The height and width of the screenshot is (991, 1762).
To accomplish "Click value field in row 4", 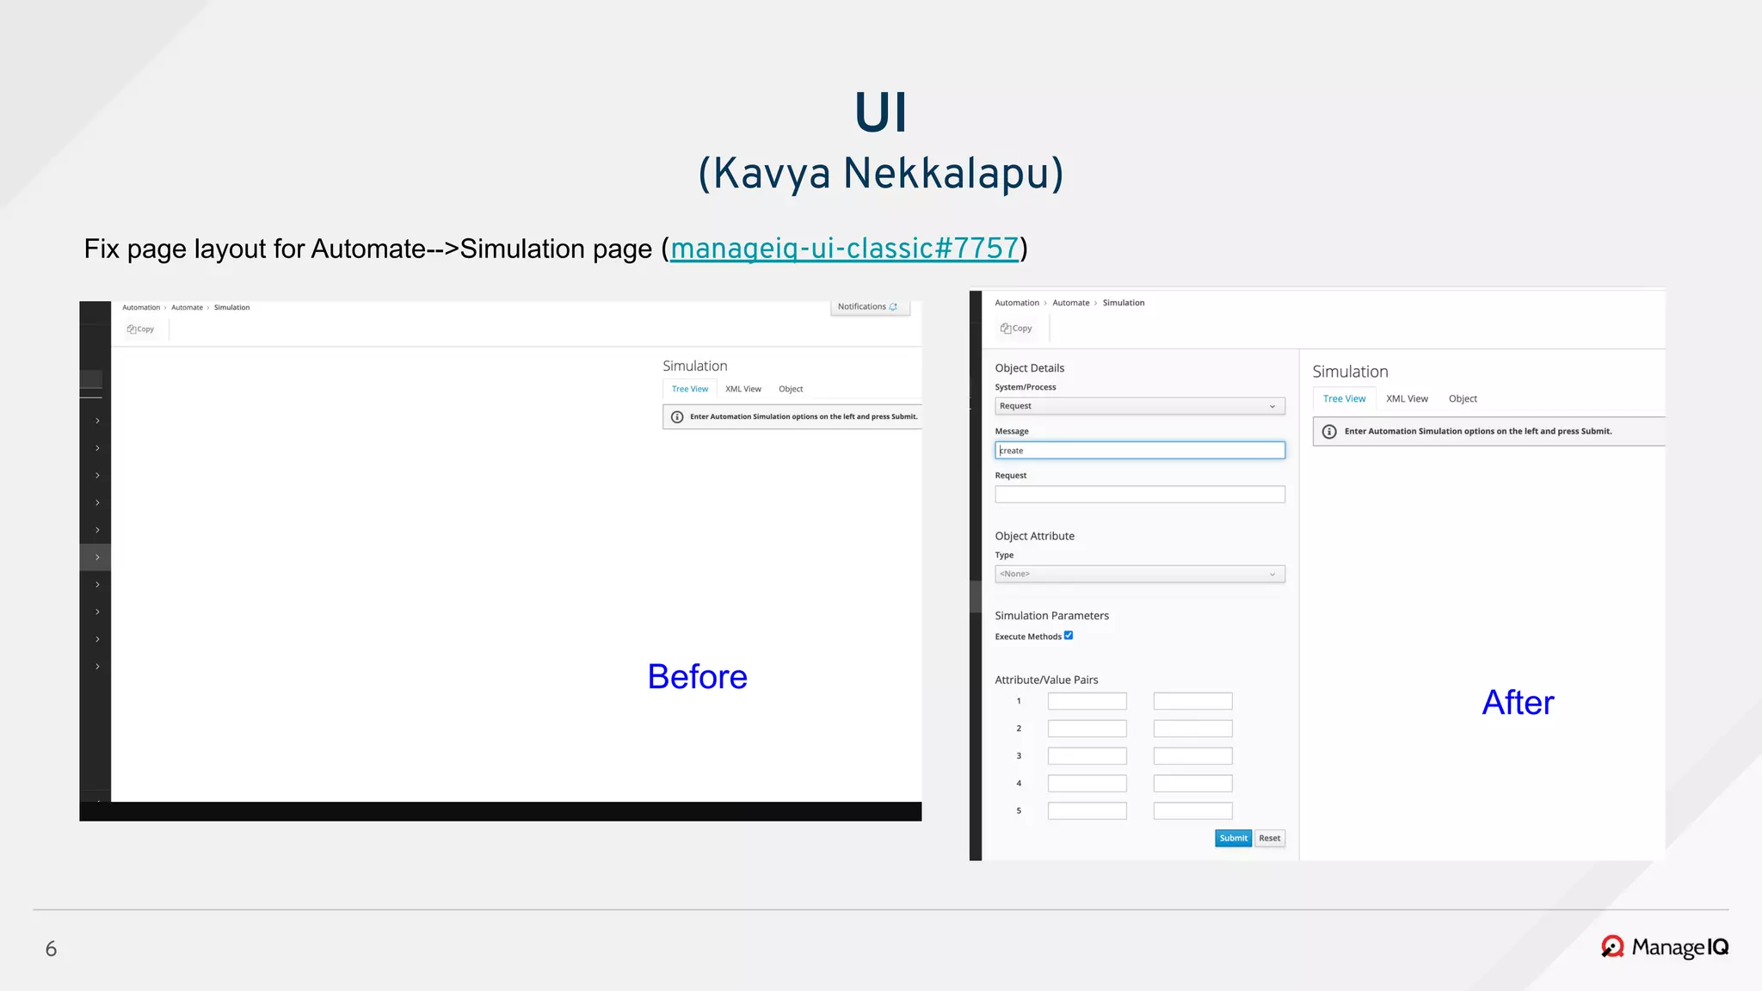I will coord(1193,784).
